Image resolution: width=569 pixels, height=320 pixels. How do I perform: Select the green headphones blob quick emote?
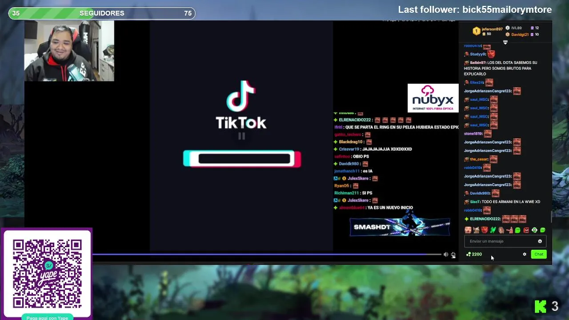click(x=534, y=230)
